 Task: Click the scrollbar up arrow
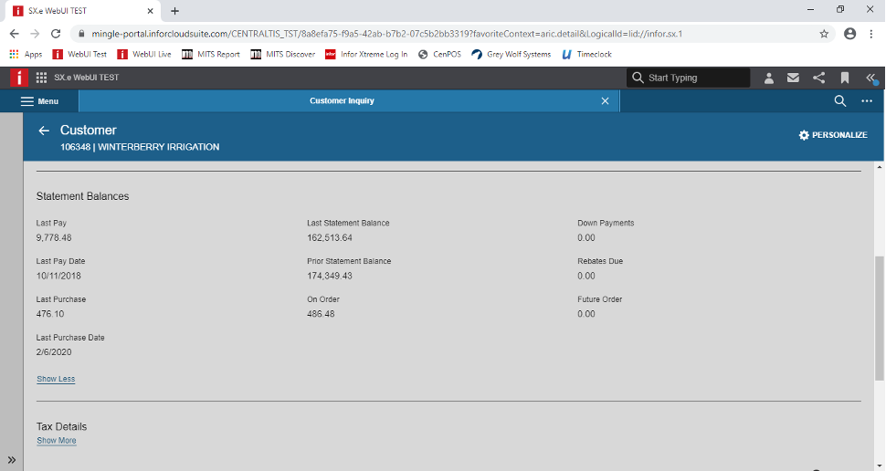click(880, 167)
